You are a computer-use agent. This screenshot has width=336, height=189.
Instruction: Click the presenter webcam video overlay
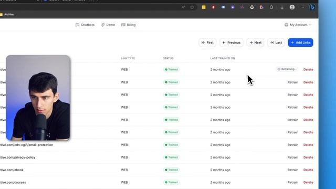(x=38, y=98)
